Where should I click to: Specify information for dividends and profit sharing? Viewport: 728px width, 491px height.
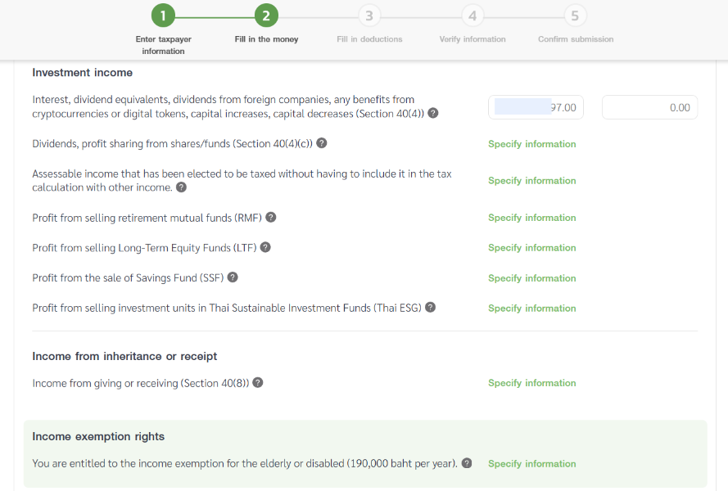pyautogui.click(x=531, y=144)
